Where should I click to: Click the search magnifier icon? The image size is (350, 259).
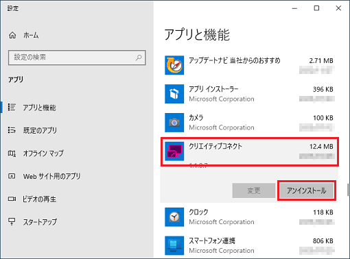click(x=139, y=58)
